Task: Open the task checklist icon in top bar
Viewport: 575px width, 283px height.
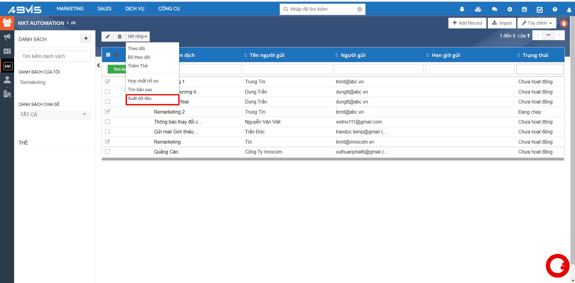Action: click(x=540, y=10)
